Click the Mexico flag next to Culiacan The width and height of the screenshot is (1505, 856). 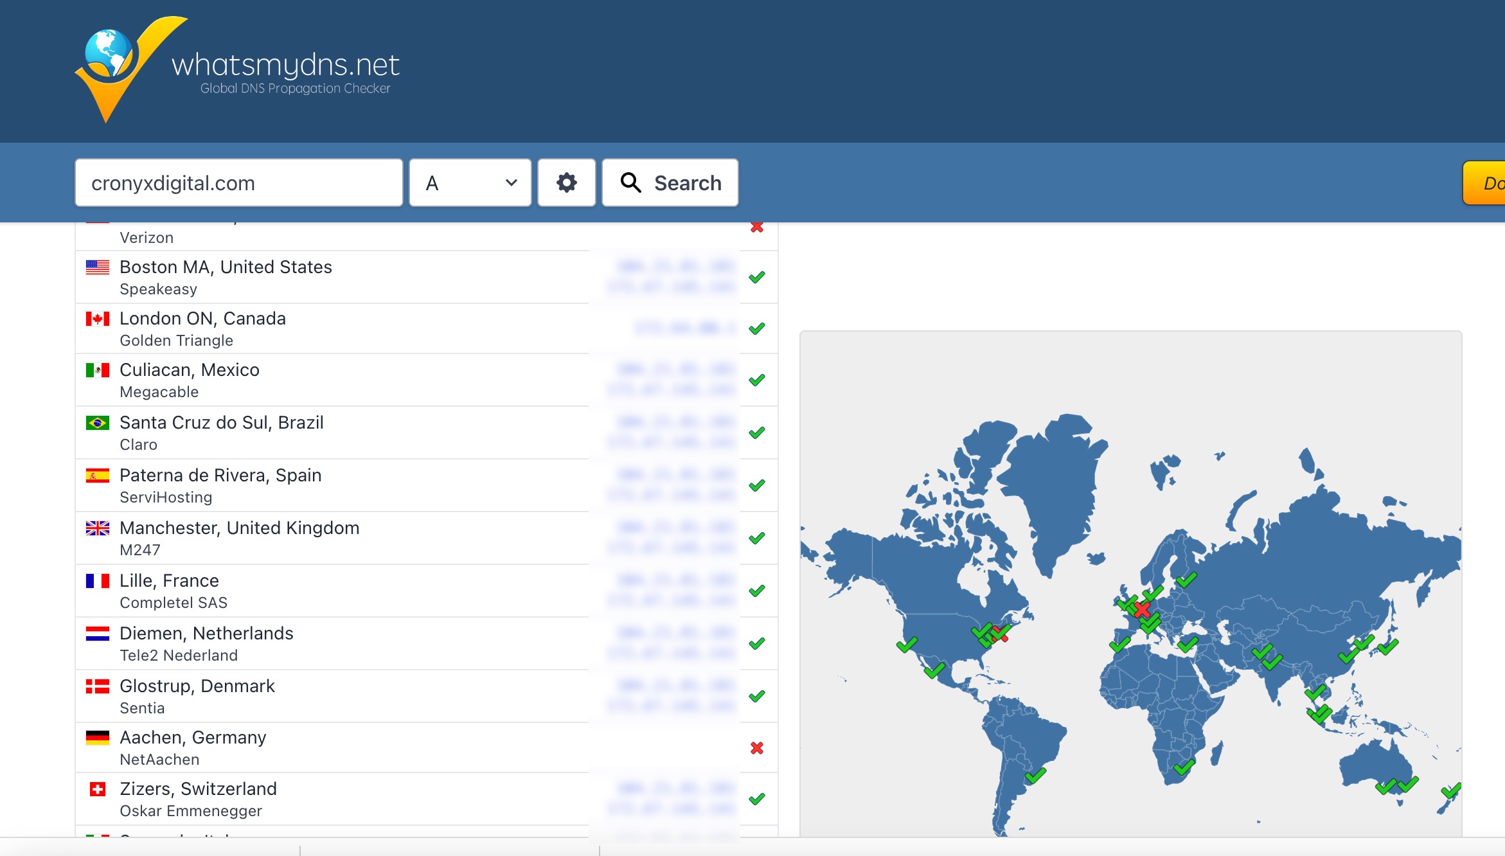tap(98, 371)
